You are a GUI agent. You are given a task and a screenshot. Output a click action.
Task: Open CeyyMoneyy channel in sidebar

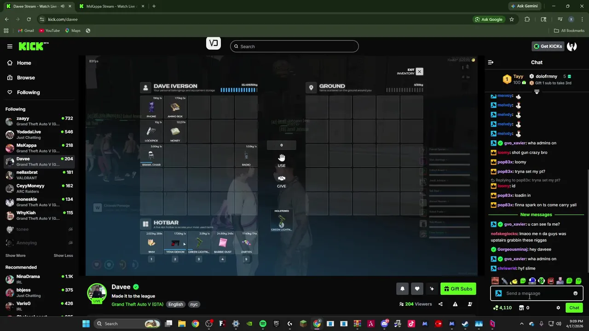pos(39,188)
